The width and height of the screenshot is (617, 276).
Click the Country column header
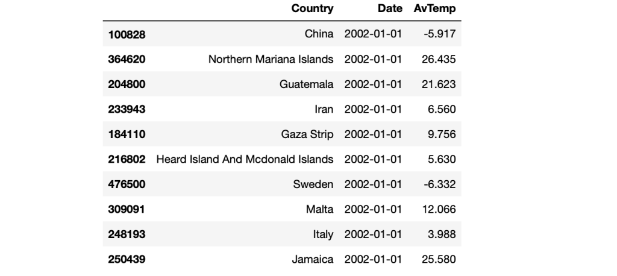click(312, 9)
